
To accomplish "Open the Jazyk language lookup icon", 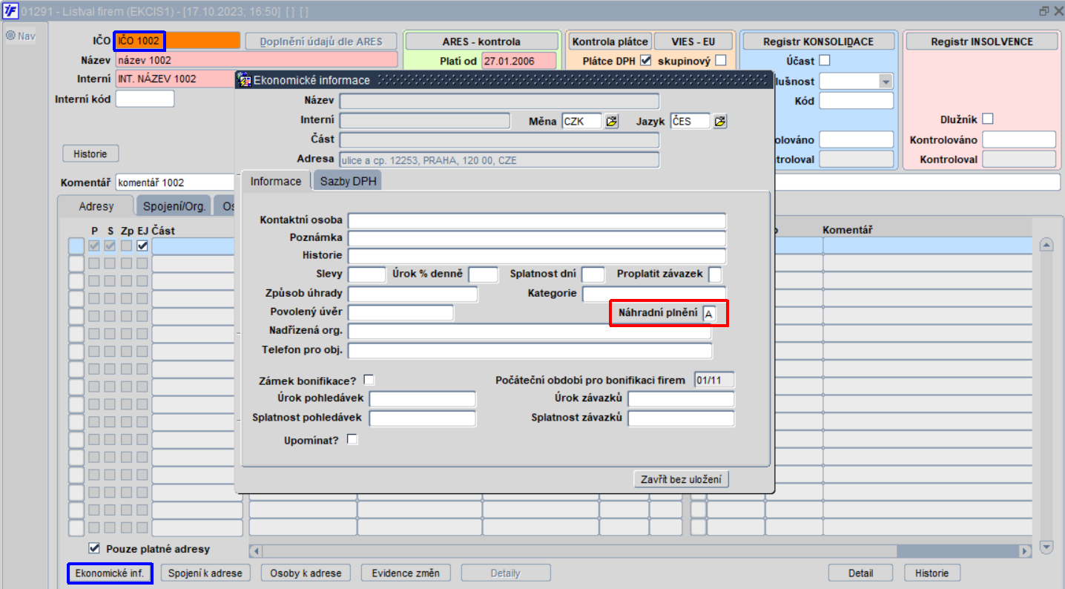I will (x=719, y=121).
